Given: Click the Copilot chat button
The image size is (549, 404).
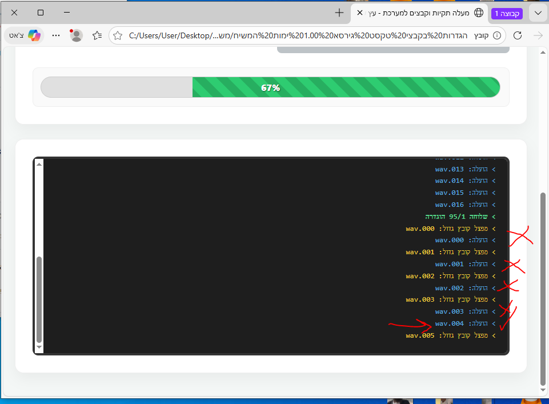Looking at the screenshot, I should point(25,35).
